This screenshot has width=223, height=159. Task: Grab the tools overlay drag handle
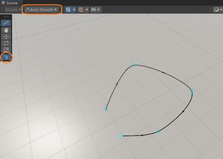(6, 17)
